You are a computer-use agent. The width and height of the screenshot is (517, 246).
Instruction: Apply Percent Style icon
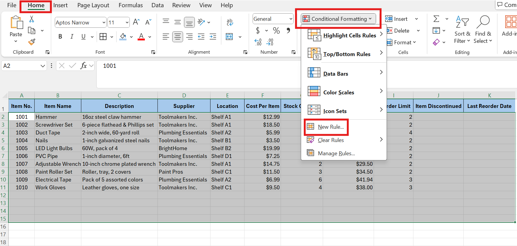(276, 30)
